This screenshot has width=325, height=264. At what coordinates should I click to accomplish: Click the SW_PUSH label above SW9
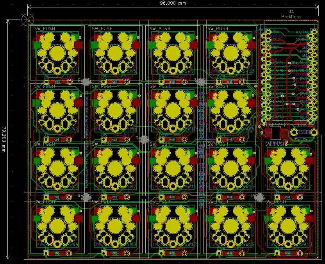pyautogui.click(x=160, y=29)
